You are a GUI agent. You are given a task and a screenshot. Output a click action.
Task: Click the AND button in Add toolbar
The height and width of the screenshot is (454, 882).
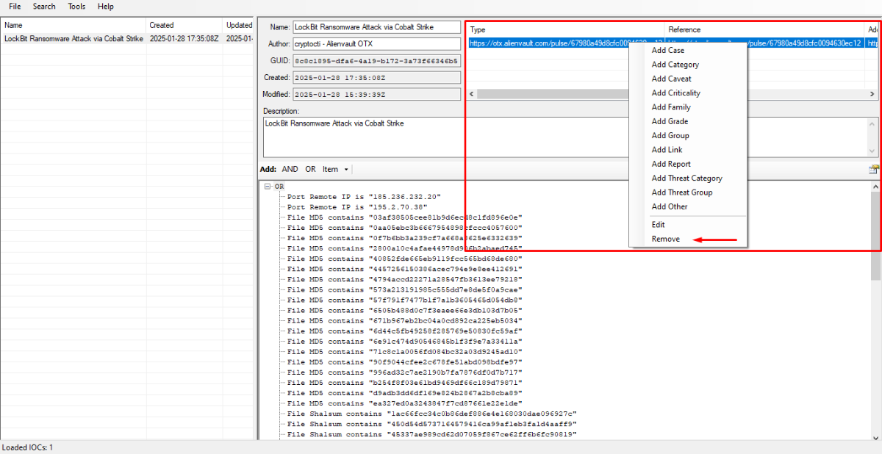click(290, 169)
